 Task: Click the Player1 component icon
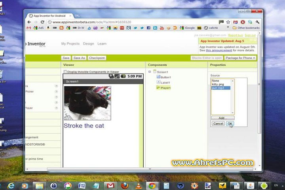(158, 87)
